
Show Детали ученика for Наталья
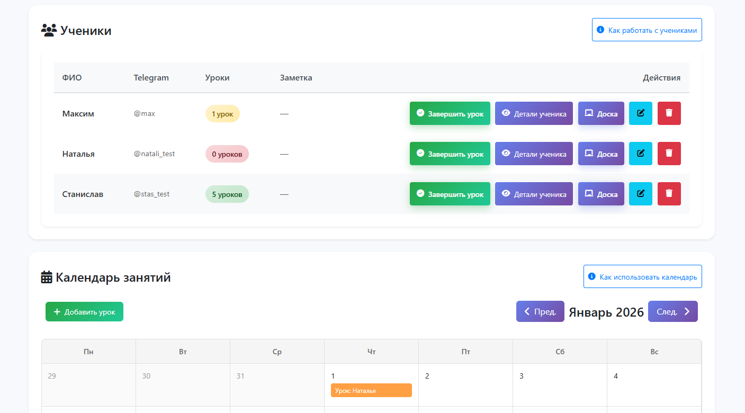[x=534, y=154]
